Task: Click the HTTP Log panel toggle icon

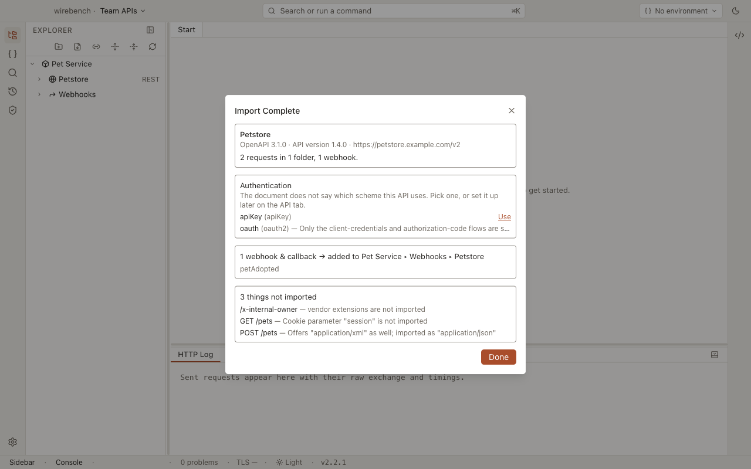Action: [x=715, y=355]
